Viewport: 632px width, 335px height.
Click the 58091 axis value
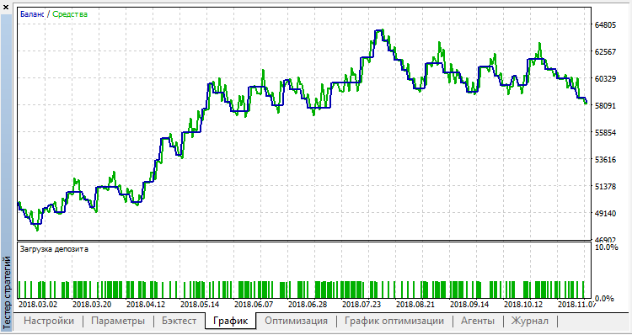pyautogui.click(x=605, y=105)
